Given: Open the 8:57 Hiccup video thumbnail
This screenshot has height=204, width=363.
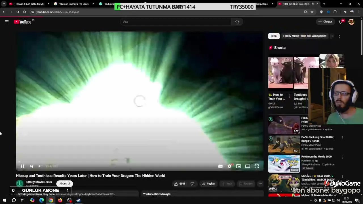Looking at the screenshot, I should 284,125.
